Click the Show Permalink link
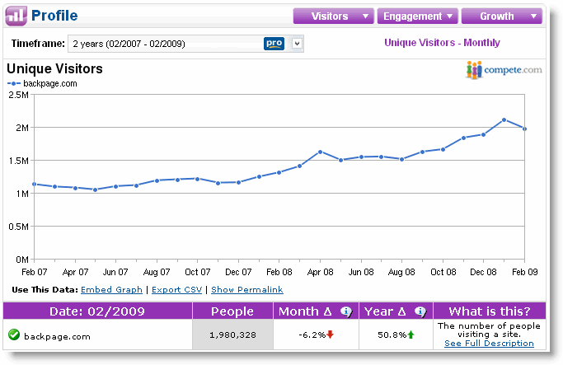563x365 pixels. [247, 290]
